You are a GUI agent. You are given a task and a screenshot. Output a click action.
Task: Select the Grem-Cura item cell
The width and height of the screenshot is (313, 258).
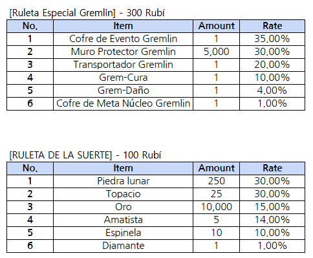click(123, 78)
